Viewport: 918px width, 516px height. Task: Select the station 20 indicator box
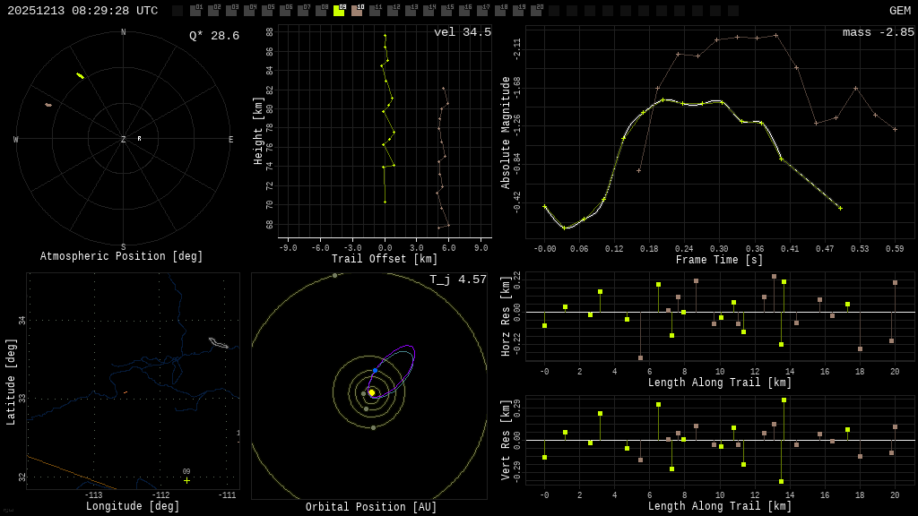[x=536, y=11]
